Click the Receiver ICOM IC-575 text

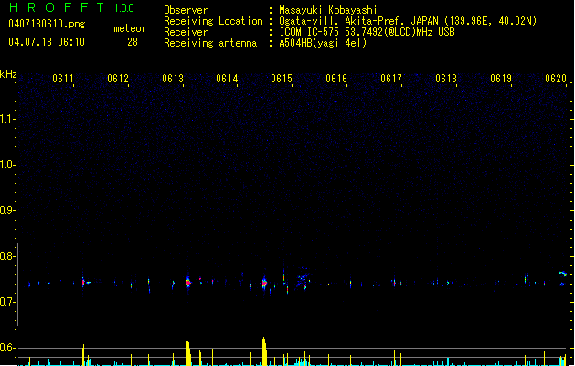point(367,32)
